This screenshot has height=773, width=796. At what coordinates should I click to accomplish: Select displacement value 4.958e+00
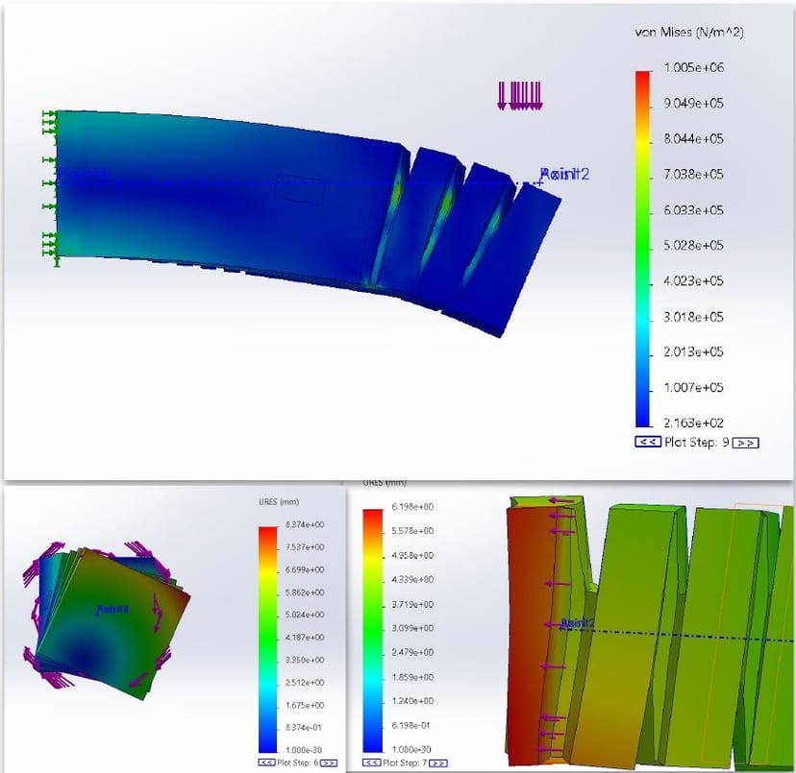pyautogui.click(x=412, y=555)
